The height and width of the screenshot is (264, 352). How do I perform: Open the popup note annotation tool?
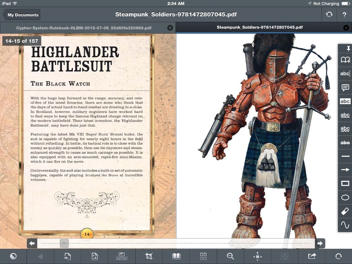click(344, 88)
